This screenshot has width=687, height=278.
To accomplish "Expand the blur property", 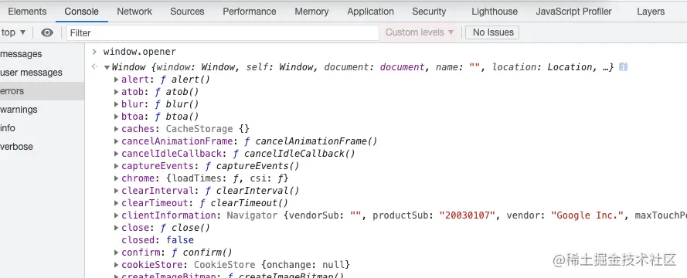I will pos(116,104).
